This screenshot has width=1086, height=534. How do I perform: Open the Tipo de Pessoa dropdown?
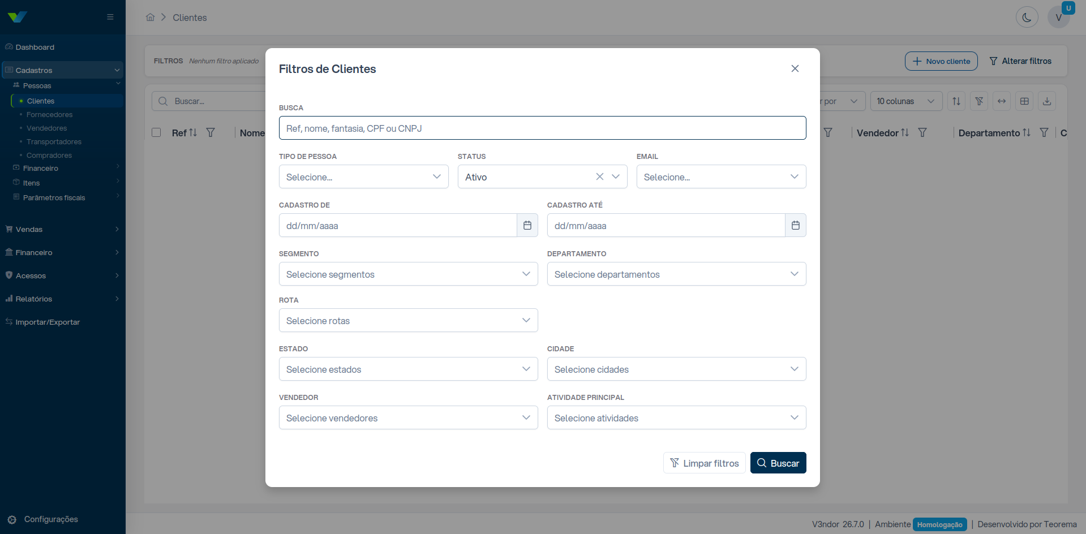pyautogui.click(x=363, y=176)
